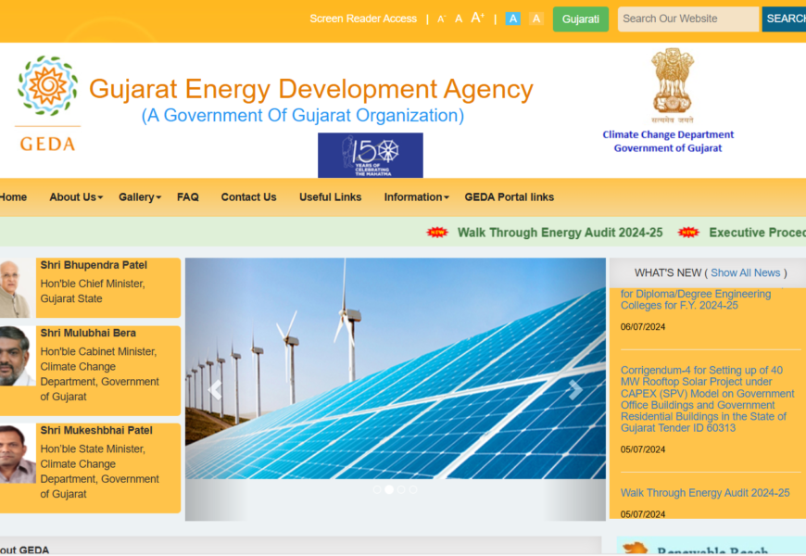Click the 150 Years Mahatma banner image
Screen dimensions: 806x556
(x=370, y=155)
